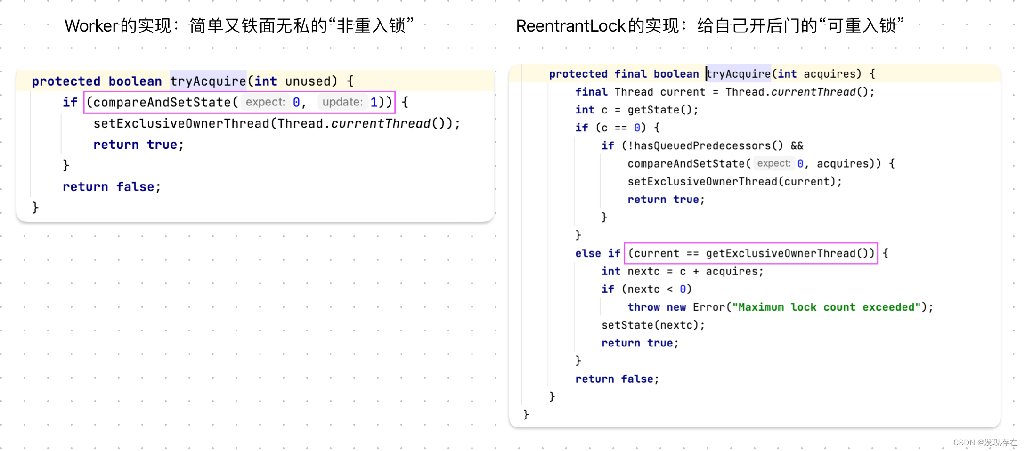The height and width of the screenshot is (451, 1025).
Task: Click the 'if (c == 0) {' line
Action: coord(618,128)
